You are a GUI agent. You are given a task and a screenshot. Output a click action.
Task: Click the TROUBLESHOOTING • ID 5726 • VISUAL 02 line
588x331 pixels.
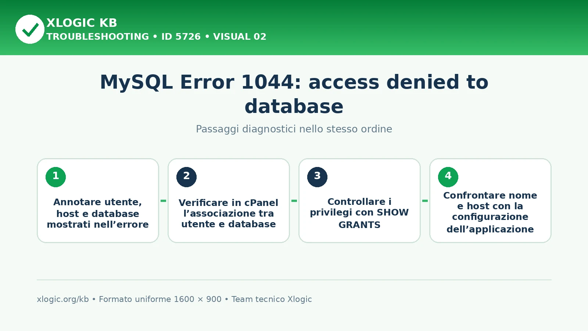click(156, 37)
